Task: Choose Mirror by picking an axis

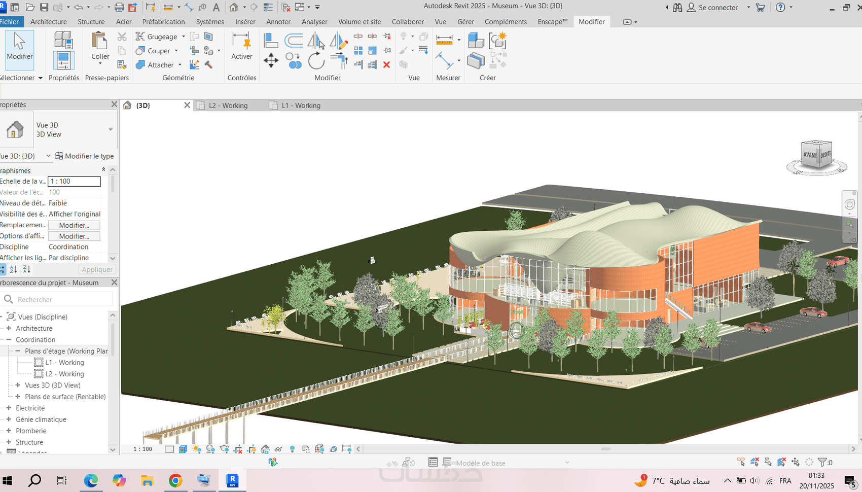Action: (316, 40)
